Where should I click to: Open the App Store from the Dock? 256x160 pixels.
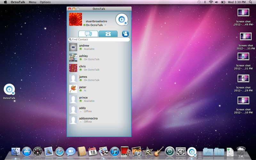coord(27,151)
